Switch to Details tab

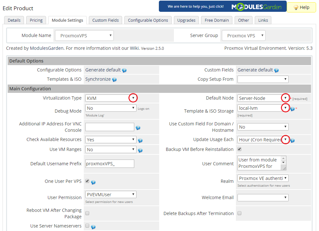click(x=14, y=20)
